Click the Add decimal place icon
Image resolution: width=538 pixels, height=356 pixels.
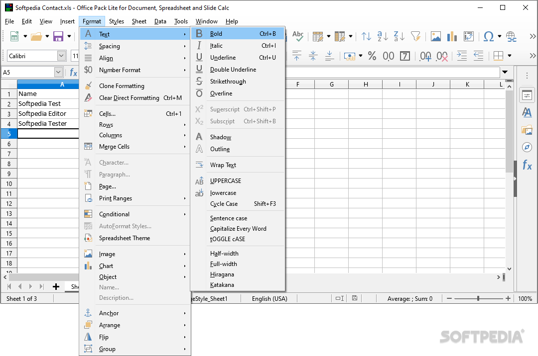coord(425,56)
